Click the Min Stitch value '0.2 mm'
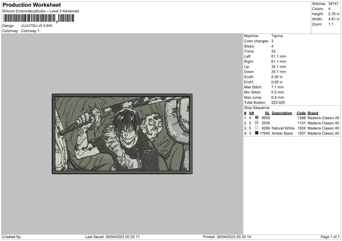Viewport: 342px width, 241px height. click(x=278, y=92)
